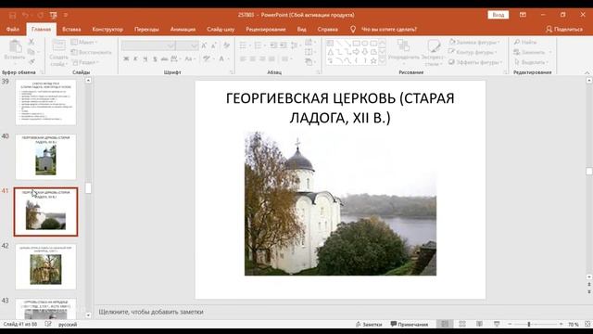Viewport: 593px width, 334px height.
Task: Open the Файл tab
Action: [12, 29]
